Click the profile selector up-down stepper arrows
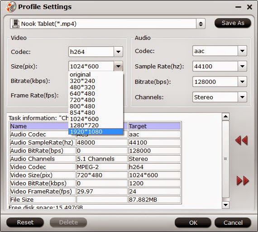Image resolution: width=258 pixels, height=232 pixels. (x=201, y=24)
